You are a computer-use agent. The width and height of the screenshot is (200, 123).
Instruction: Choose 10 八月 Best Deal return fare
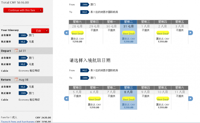tap(163, 99)
